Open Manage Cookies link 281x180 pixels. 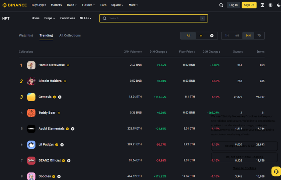(x=244, y=168)
